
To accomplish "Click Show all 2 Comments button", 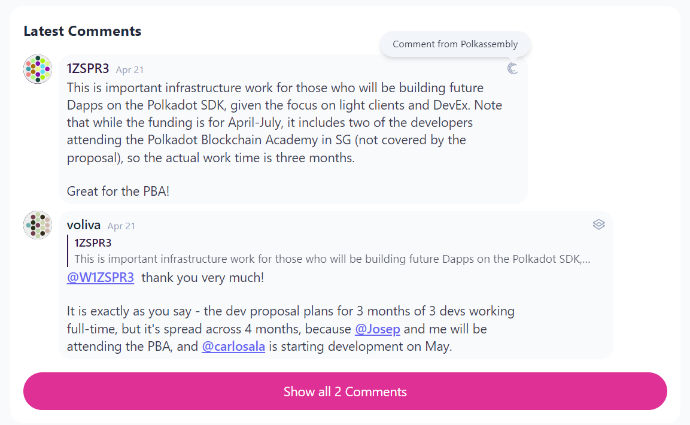I will 345,391.
